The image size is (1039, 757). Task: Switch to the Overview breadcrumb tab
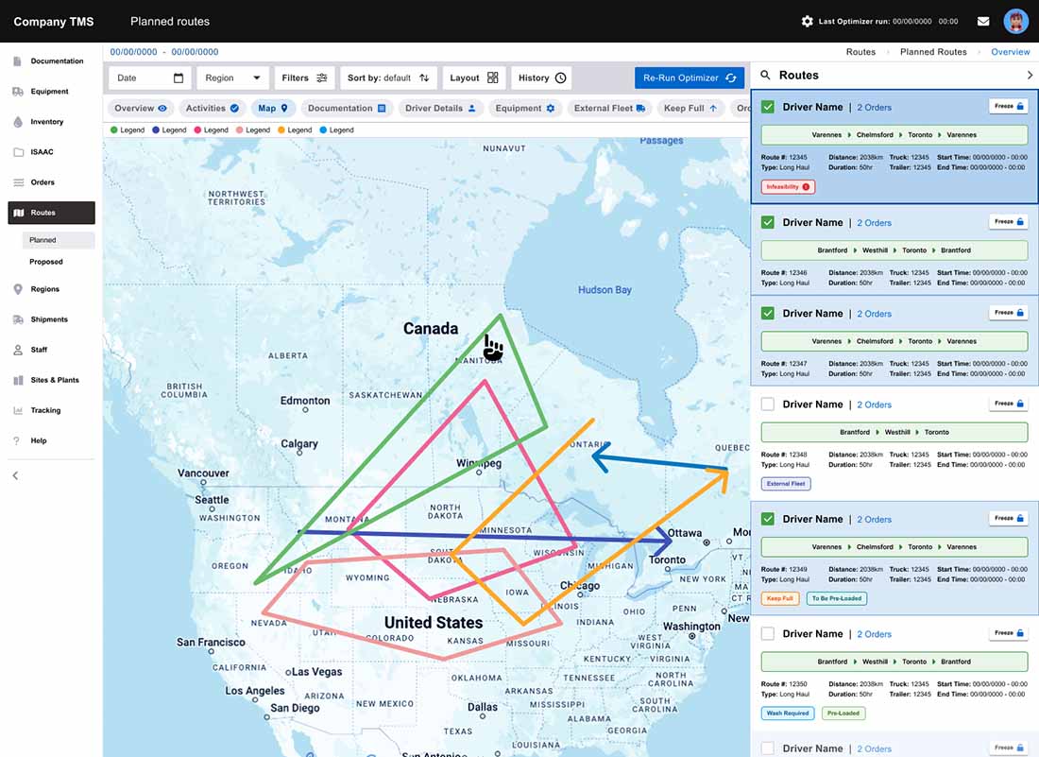coord(1011,52)
